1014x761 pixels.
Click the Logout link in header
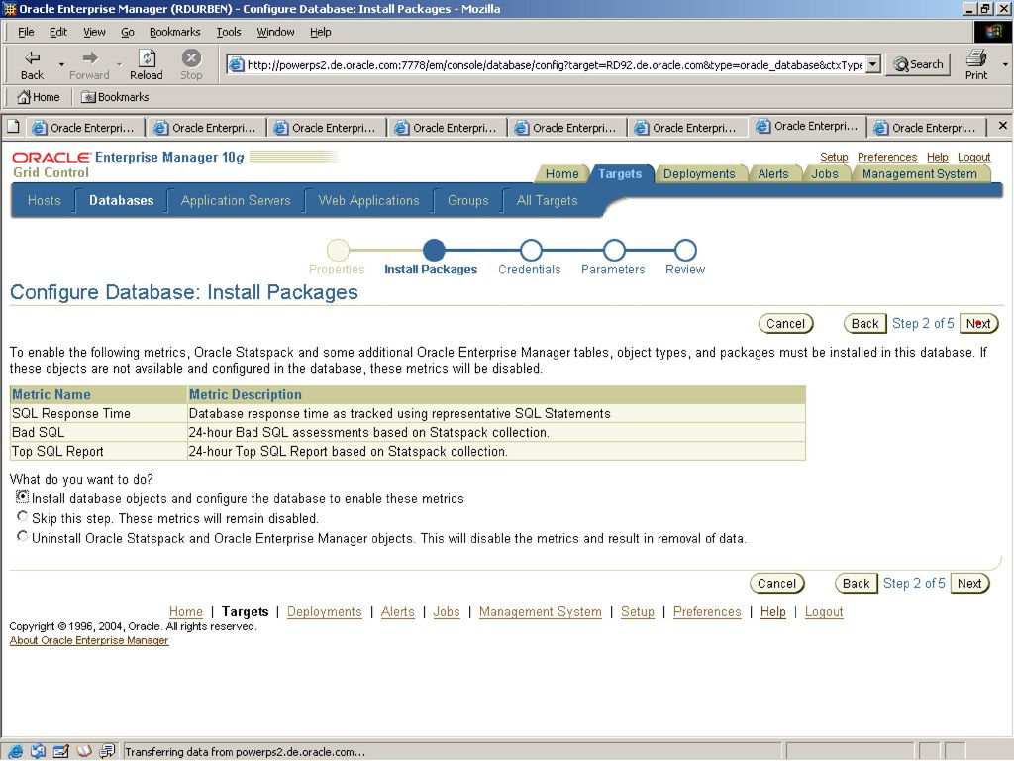pos(974,157)
